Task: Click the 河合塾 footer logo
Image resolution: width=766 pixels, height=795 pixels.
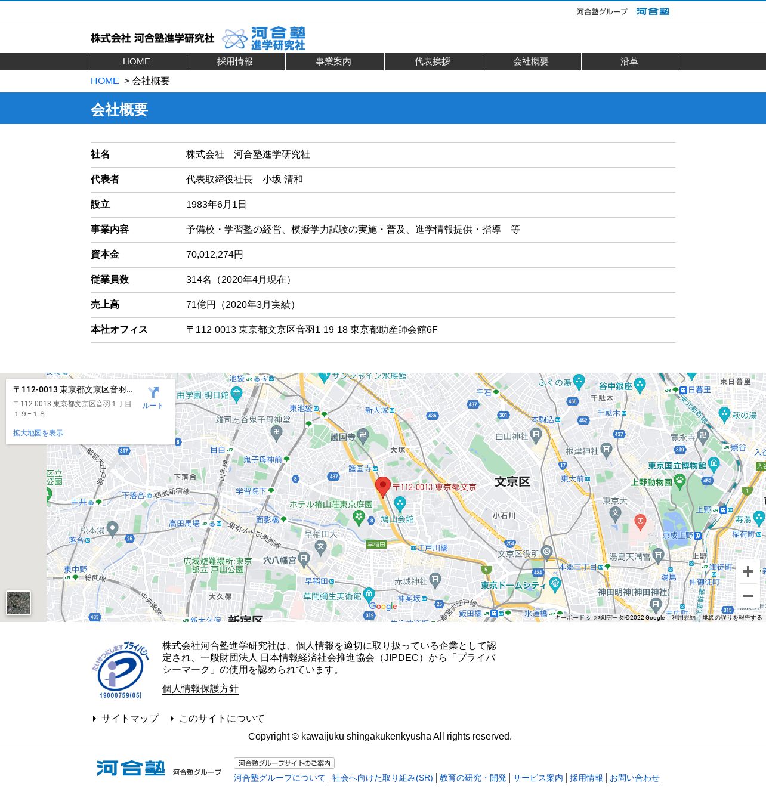Action: point(131,768)
